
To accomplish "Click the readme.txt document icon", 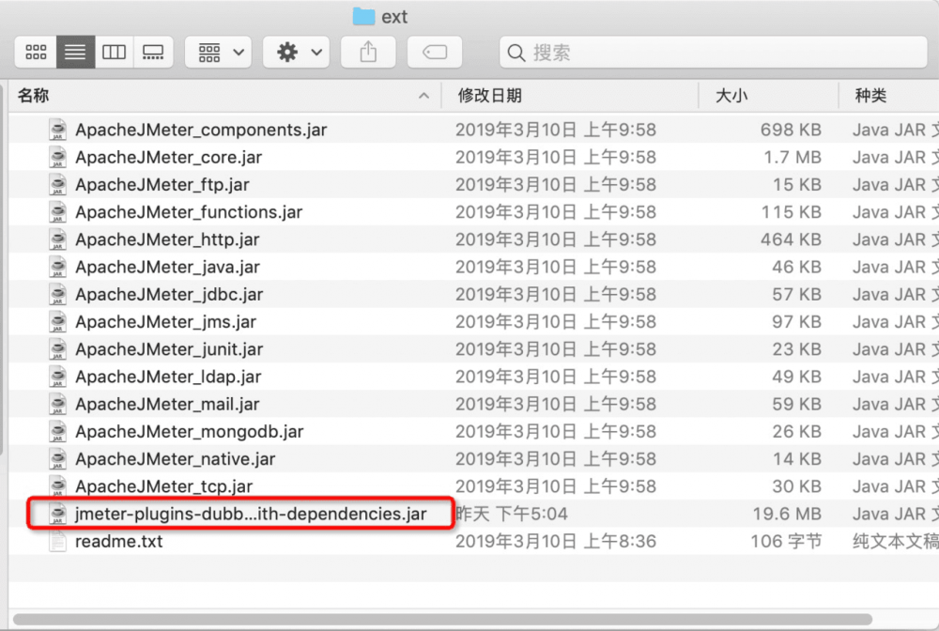I will click(57, 541).
